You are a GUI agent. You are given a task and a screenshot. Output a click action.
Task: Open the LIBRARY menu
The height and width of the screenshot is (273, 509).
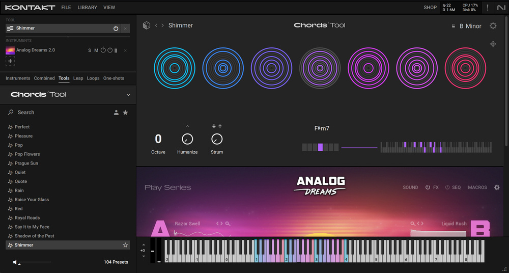88,8
